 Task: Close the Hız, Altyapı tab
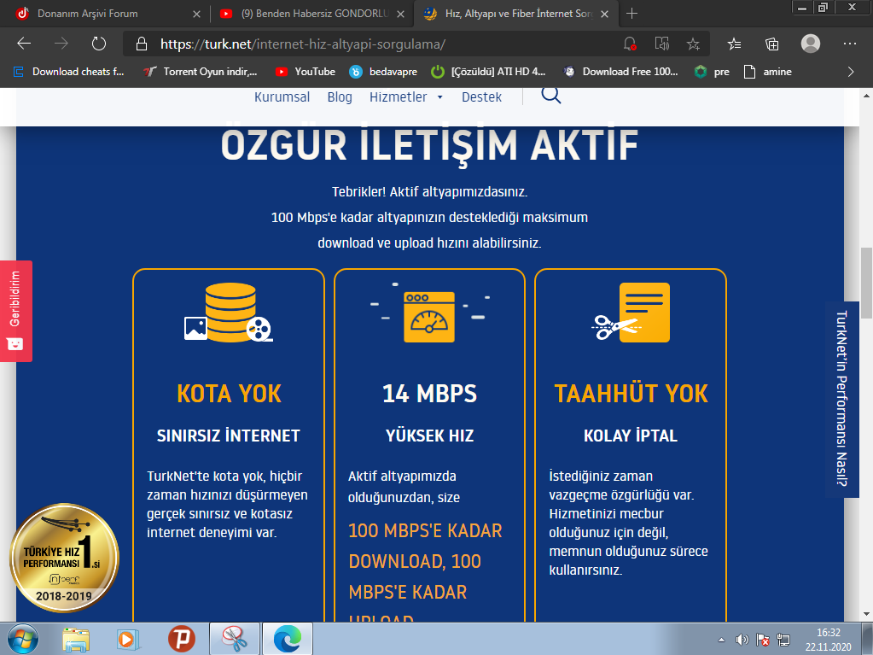coord(605,14)
